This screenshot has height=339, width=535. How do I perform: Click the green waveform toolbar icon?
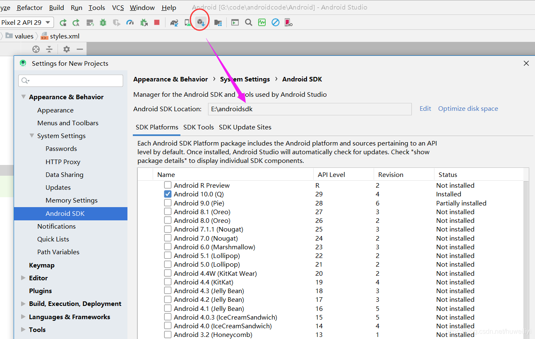click(x=262, y=22)
